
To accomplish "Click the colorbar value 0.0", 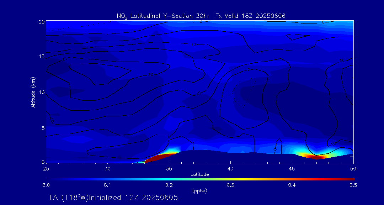I will pos(46,185).
